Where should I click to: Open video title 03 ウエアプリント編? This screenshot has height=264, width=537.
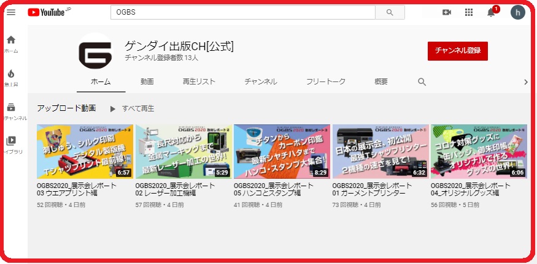[x=77, y=189]
